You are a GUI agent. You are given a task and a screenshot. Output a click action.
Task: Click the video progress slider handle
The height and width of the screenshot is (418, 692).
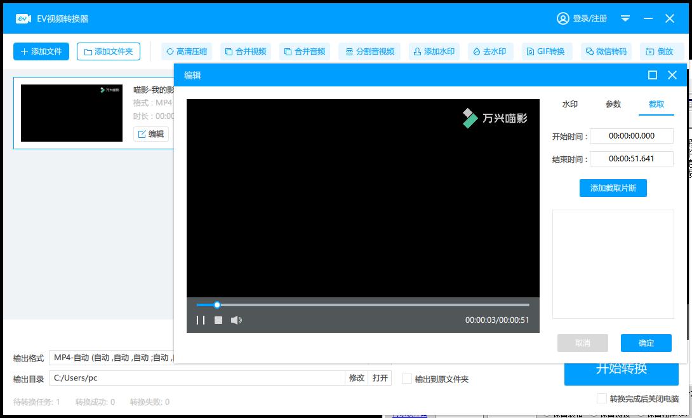pyautogui.click(x=216, y=305)
